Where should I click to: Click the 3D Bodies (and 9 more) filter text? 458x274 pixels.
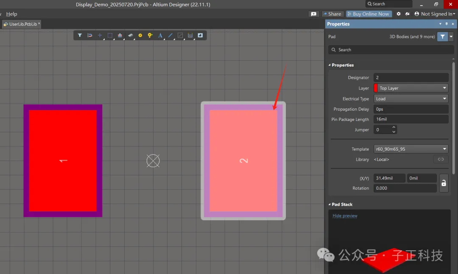(412, 36)
